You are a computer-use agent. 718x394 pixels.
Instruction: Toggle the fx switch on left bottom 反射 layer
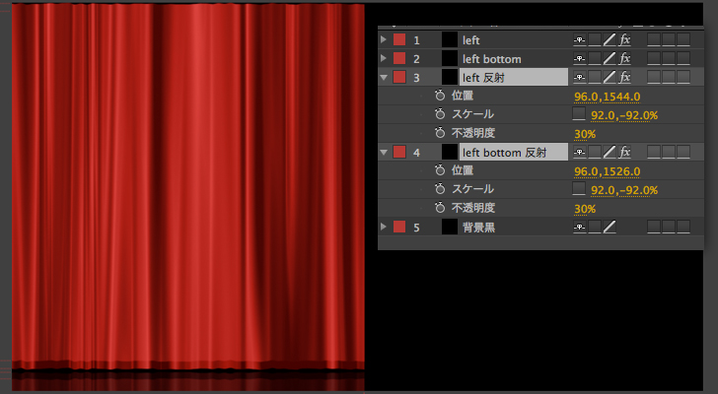click(x=625, y=153)
